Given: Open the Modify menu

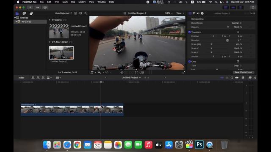Looking at the screenshot, I should click(82, 2).
